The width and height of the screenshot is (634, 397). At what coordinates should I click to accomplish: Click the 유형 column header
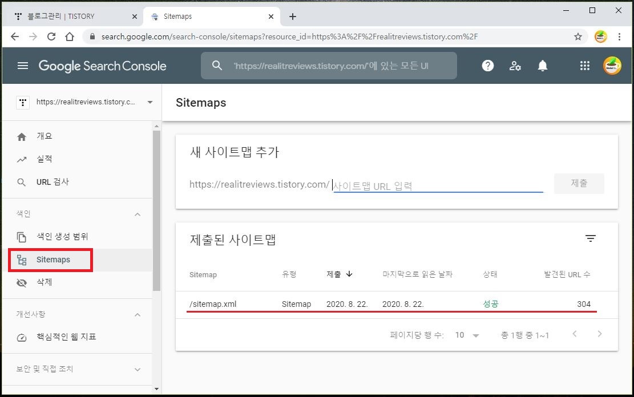(x=289, y=274)
